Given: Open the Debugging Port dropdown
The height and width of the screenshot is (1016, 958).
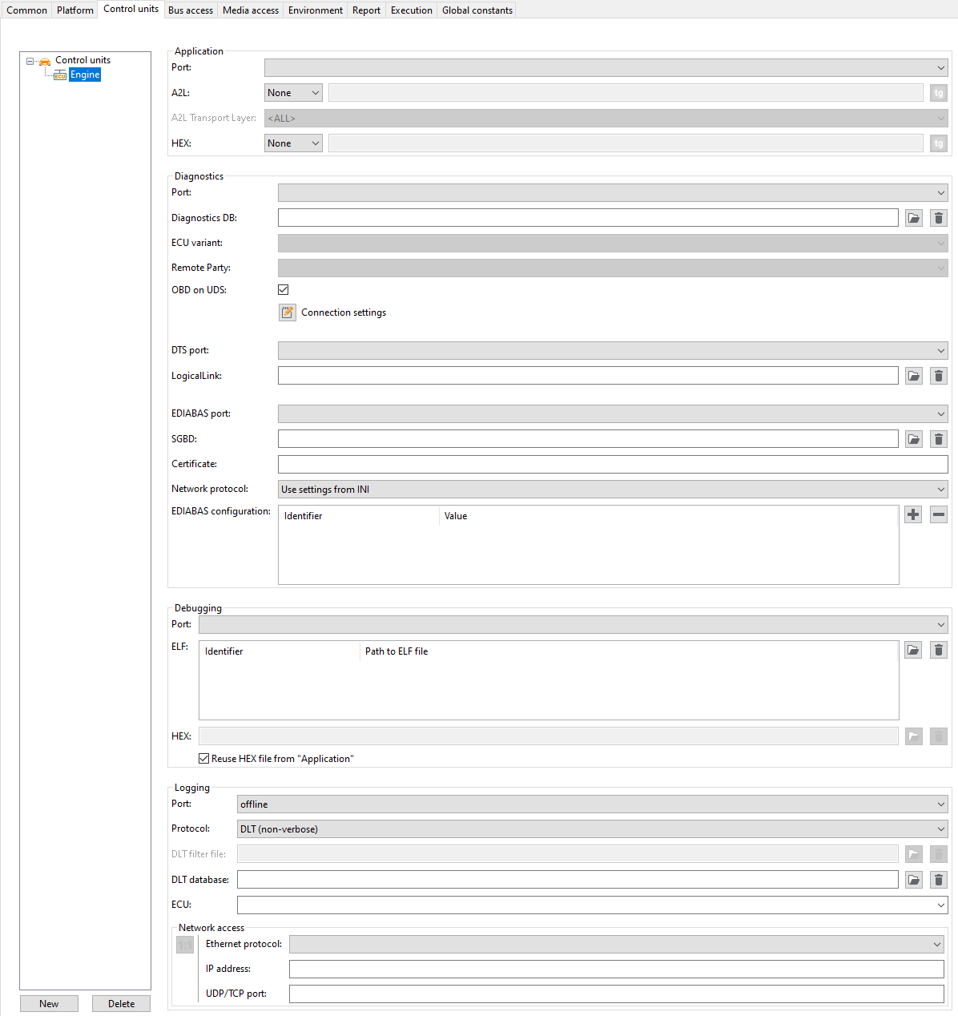Looking at the screenshot, I should click(574, 625).
